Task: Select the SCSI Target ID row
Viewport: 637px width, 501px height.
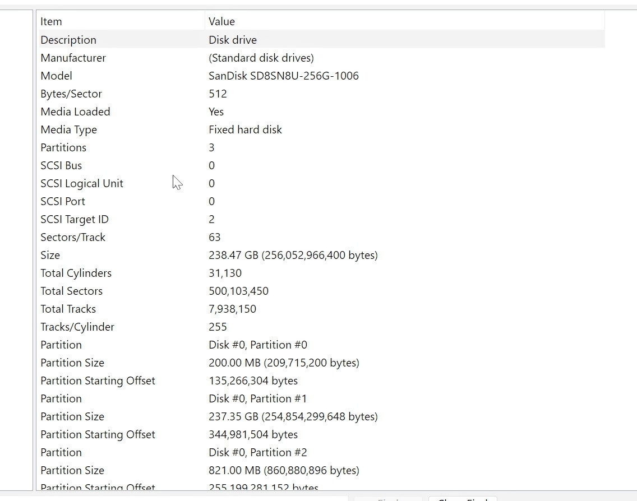Action: 322,219
